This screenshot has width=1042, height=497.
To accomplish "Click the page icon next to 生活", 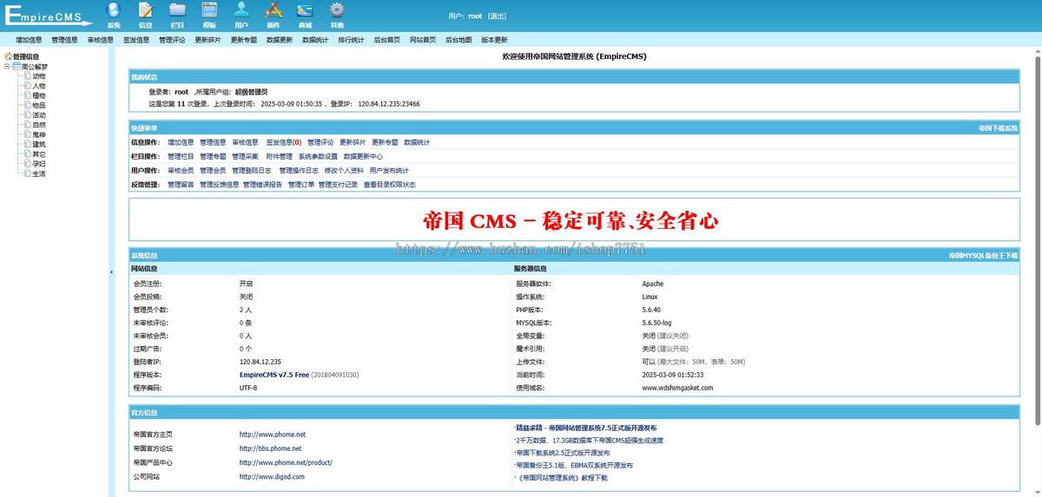I will pyautogui.click(x=28, y=173).
